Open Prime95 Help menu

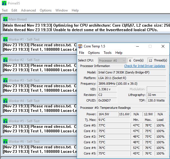pyautogui.click(x=75, y=10)
